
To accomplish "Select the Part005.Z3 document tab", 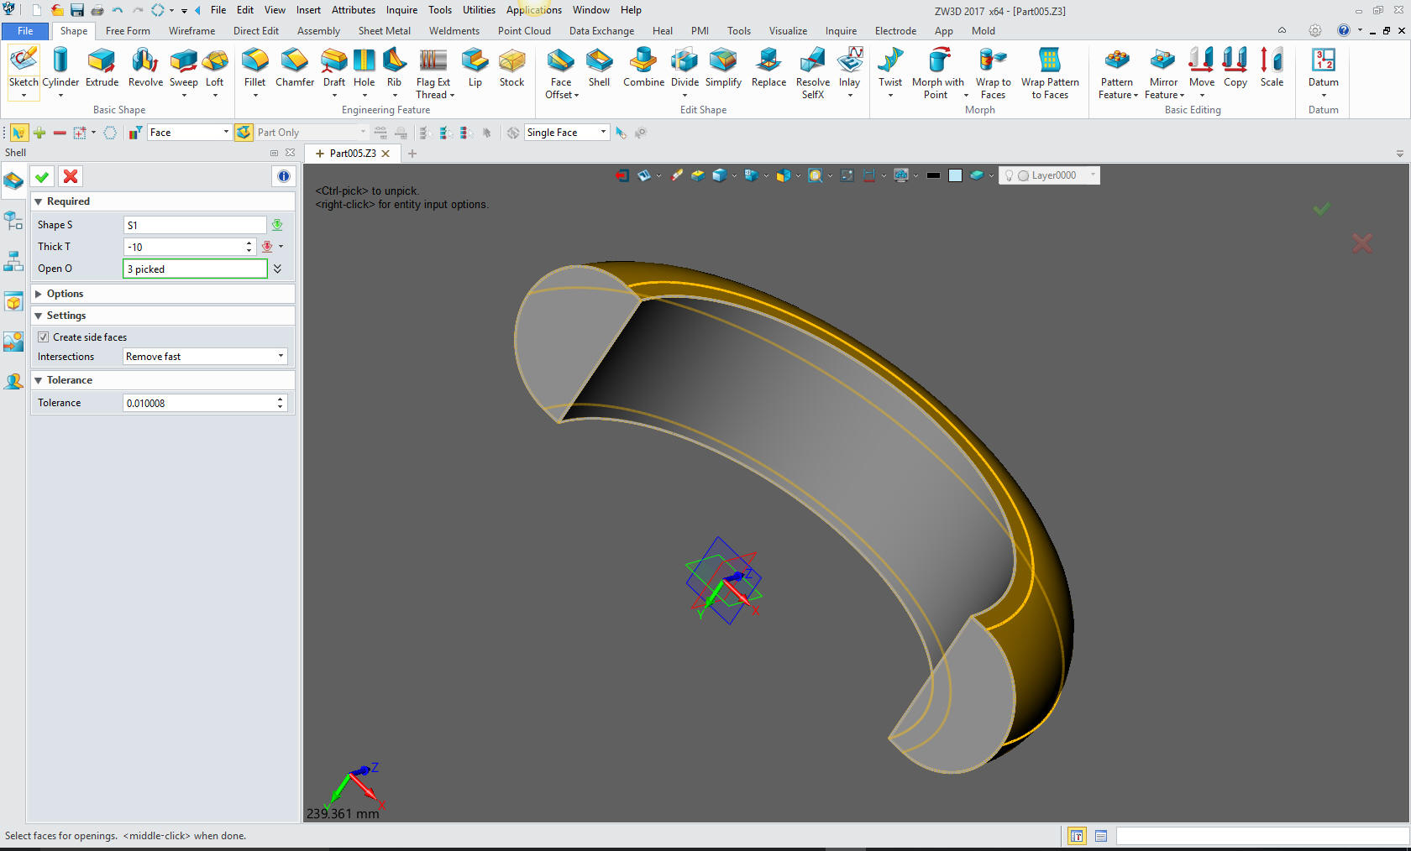I will pyautogui.click(x=353, y=154).
